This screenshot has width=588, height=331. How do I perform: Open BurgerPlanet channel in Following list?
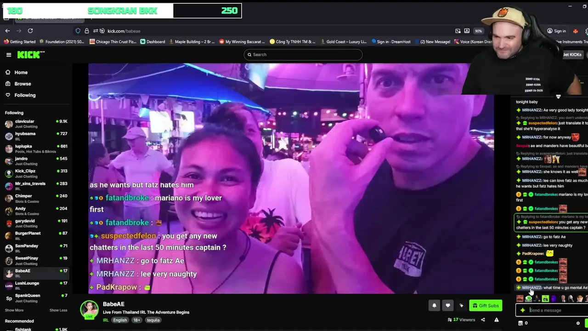pyautogui.click(x=36, y=236)
